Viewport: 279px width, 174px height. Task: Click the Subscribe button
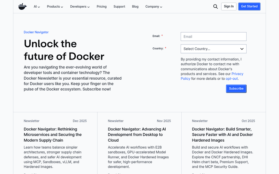coord(236,89)
